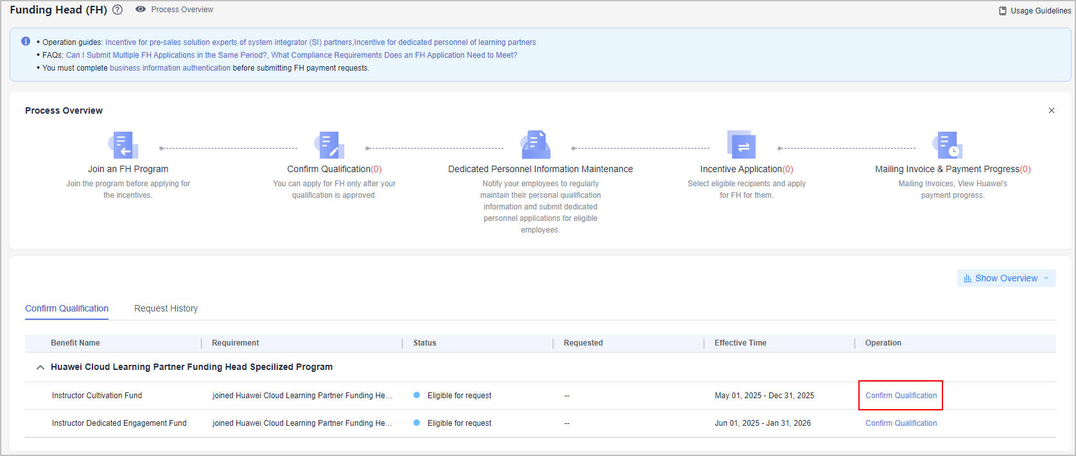The height and width of the screenshot is (456, 1076).
Task: Open the pre-sales solution experts incentive guide
Action: point(229,42)
